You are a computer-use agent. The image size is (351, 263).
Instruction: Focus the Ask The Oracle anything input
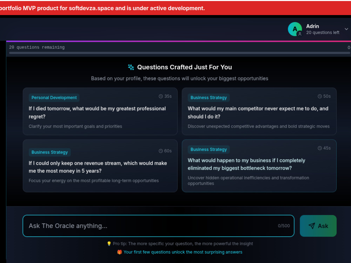[159, 226]
